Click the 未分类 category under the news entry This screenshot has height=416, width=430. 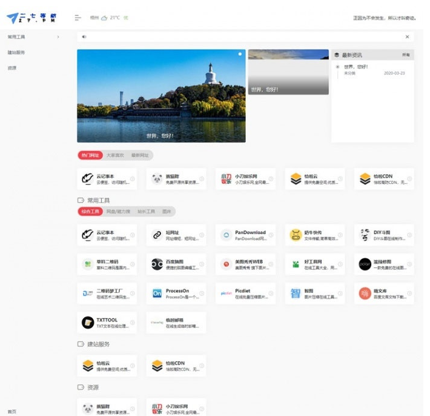click(349, 73)
